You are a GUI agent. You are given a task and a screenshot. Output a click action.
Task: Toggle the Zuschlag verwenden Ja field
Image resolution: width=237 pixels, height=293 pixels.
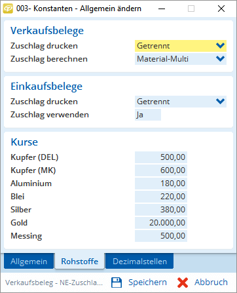(x=148, y=115)
